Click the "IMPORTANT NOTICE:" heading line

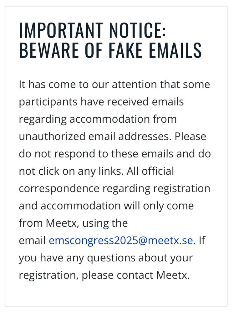93,30
